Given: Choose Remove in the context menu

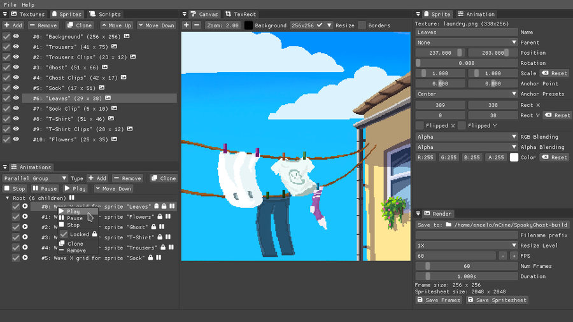Looking at the screenshot, I should point(76,251).
